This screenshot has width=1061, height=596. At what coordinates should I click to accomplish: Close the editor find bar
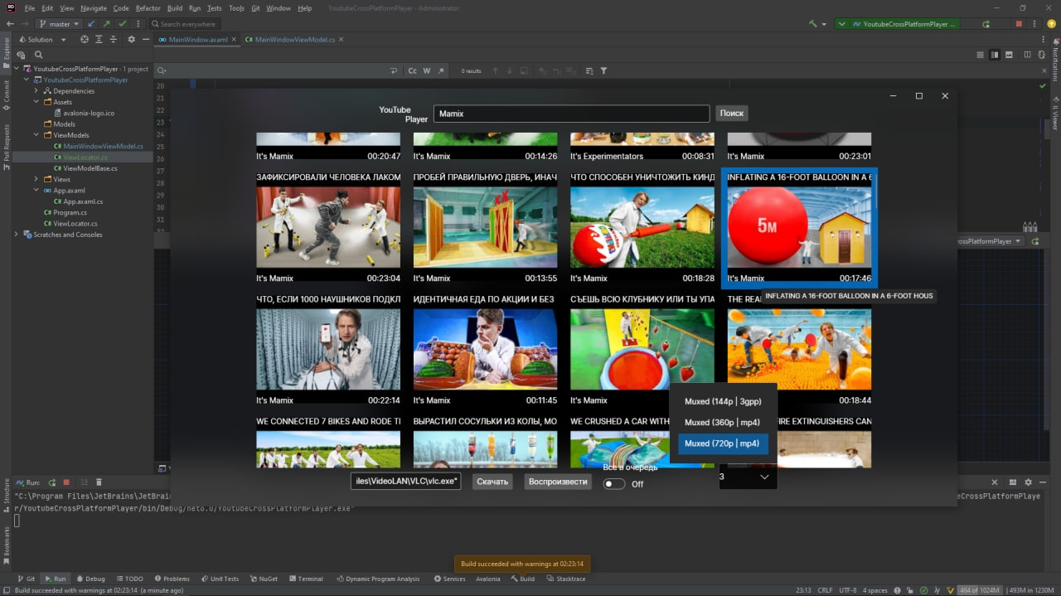1044,70
